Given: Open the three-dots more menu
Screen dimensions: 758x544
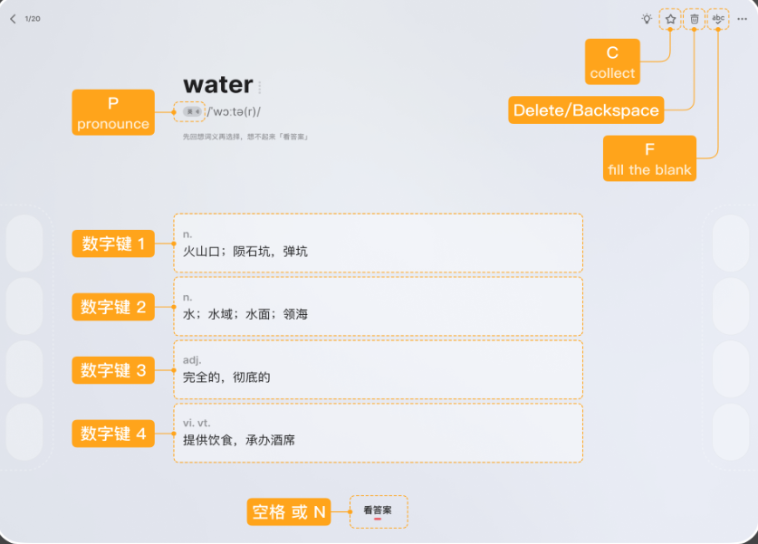Looking at the screenshot, I should point(742,19).
